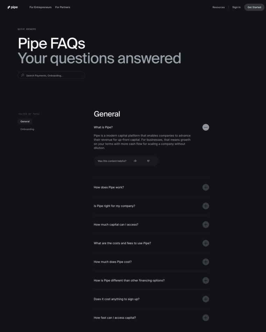This screenshot has height=332, width=266.
Task: Switch to the Onboarding topic filter
Action: click(27, 129)
